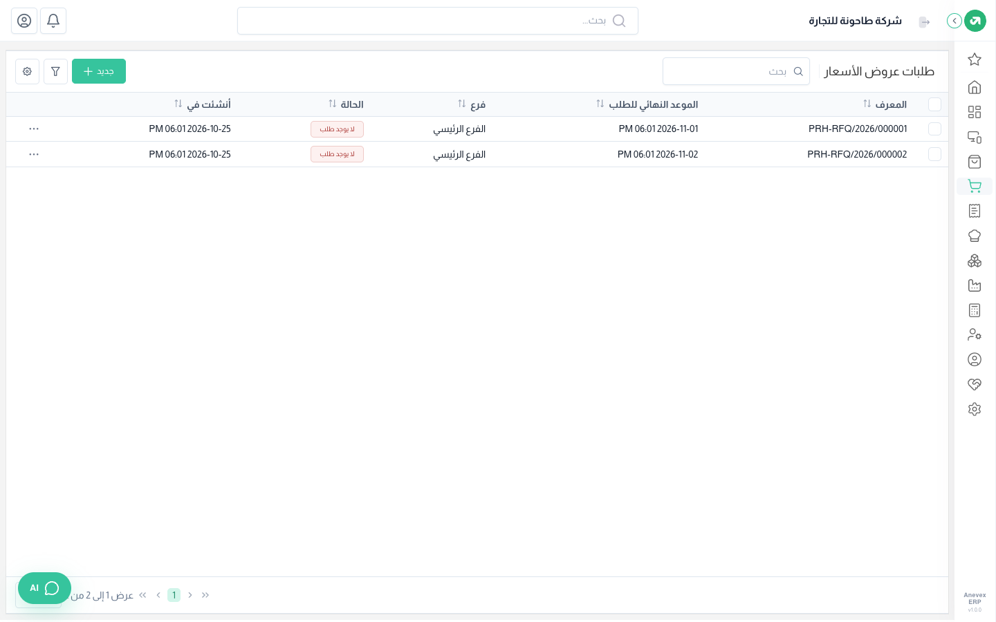This screenshot has height=622, width=996.
Task: Open the chef hat icon in the sidebar
Action: [x=975, y=236]
